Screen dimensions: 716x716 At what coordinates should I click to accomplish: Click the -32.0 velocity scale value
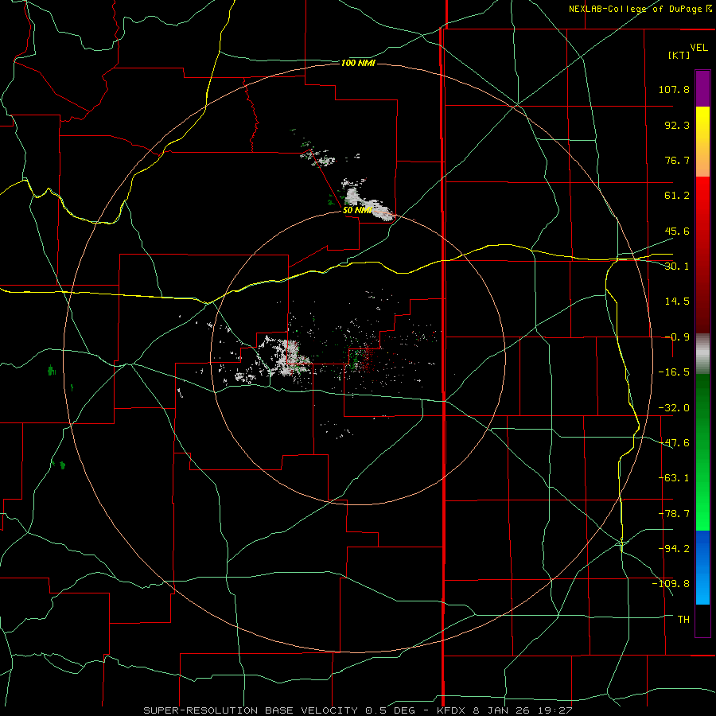click(x=674, y=408)
